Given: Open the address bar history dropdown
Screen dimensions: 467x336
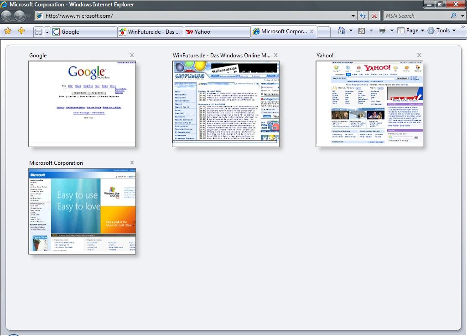Looking at the screenshot, I should [x=353, y=16].
